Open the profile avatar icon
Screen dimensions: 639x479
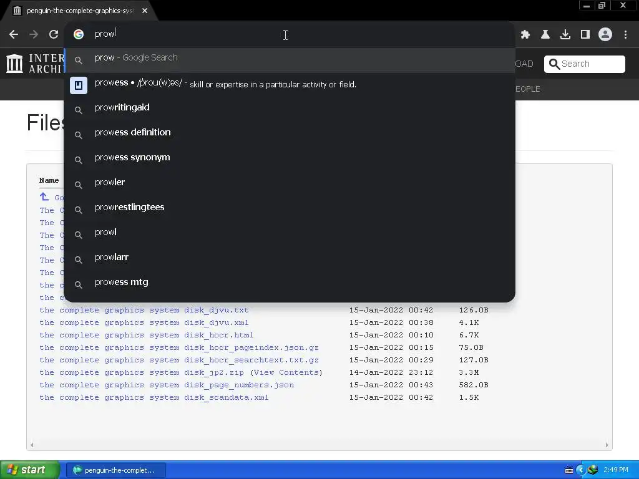click(x=605, y=35)
